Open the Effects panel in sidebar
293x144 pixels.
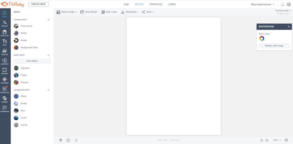click(x=5, y=23)
